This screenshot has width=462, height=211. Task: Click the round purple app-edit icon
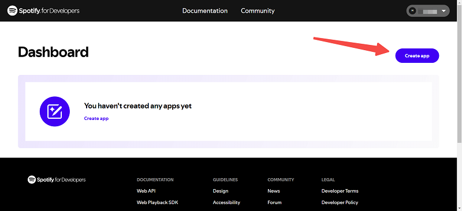pos(55,111)
